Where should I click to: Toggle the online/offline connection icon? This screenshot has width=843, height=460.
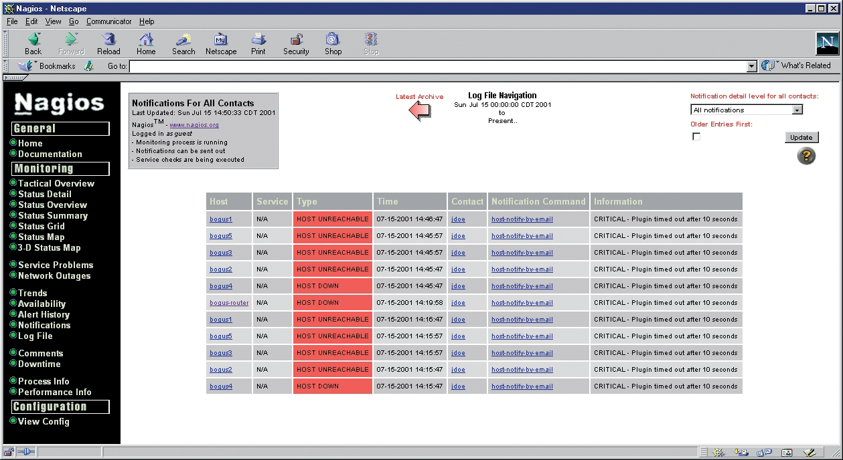point(25,453)
